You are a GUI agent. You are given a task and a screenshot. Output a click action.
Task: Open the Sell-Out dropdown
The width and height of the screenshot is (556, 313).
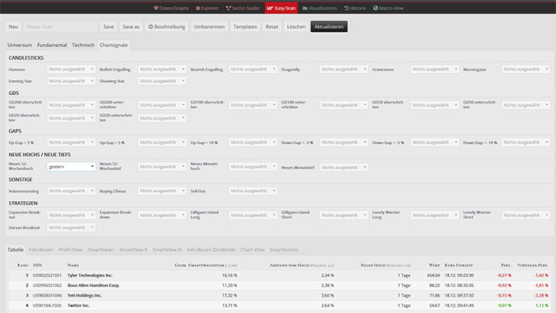(253, 190)
